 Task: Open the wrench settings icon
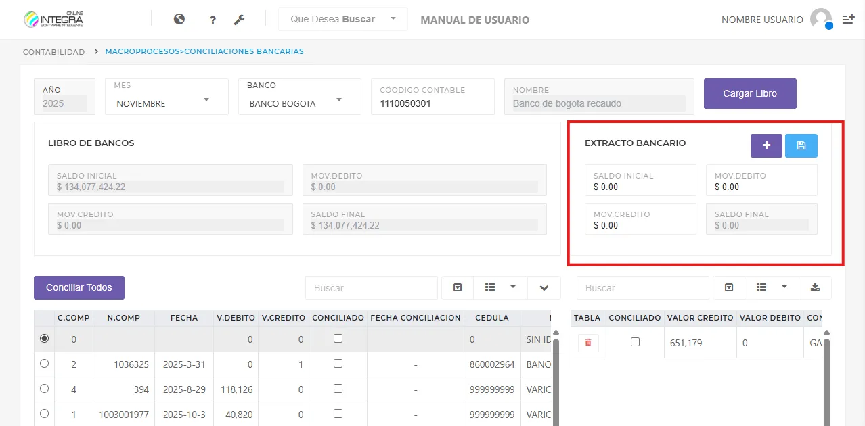(240, 19)
